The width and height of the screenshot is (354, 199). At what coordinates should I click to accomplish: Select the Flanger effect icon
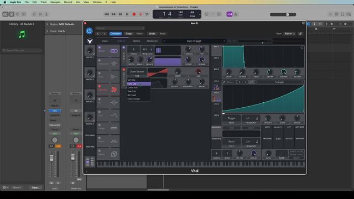[x=114, y=128]
